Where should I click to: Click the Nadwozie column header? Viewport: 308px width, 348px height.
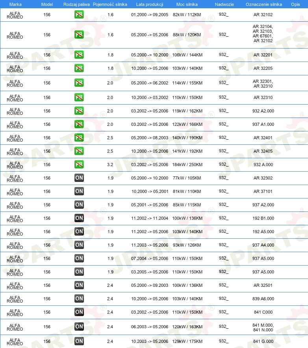pos(224,4)
